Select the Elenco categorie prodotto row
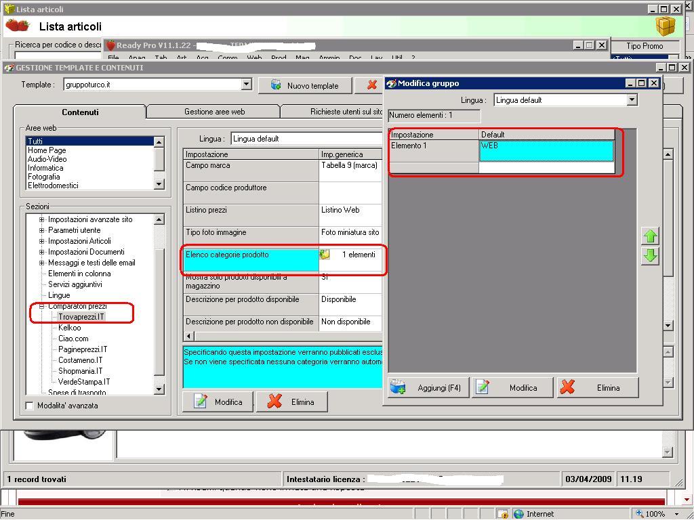The image size is (694, 520). 283,260
